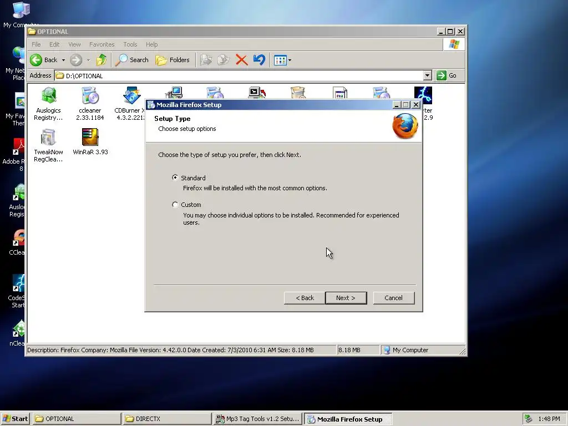Switch to OPTIONAL taskbar button
Viewport: 568px width, 426px height.
point(77,419)
